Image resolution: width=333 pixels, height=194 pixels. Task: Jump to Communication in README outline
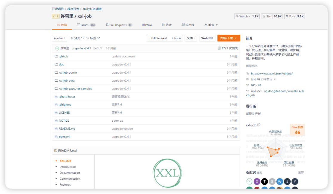click(70, 179)
